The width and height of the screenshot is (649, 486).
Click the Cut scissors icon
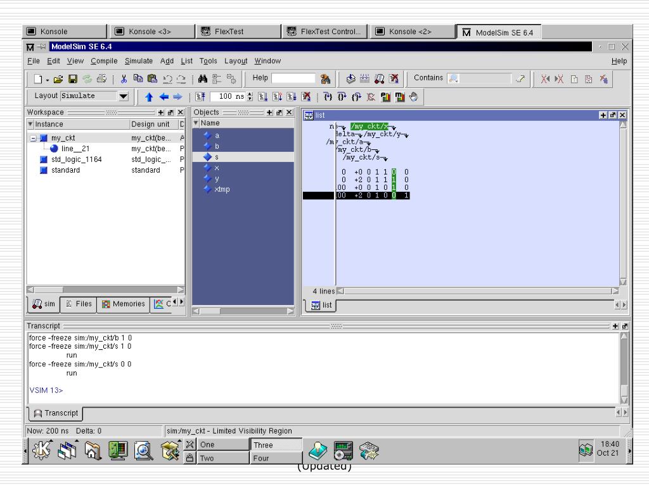point(124,79)
